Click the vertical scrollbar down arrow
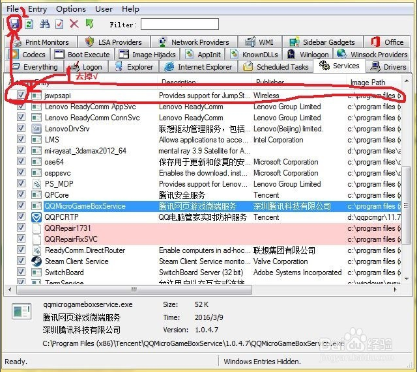The image size is (417, 372). [x=407, y=278]
